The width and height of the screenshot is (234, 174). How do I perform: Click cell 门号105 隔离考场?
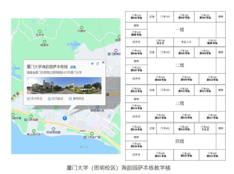(136, 33)
